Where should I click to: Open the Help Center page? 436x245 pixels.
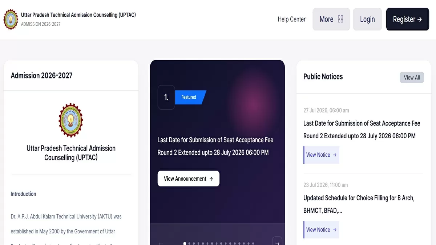pos(291,19)
